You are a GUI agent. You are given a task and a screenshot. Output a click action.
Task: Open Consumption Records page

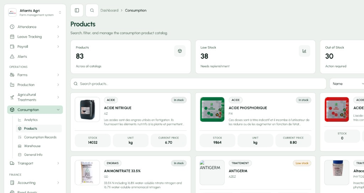pyautogui.click(x=39, y=137)
